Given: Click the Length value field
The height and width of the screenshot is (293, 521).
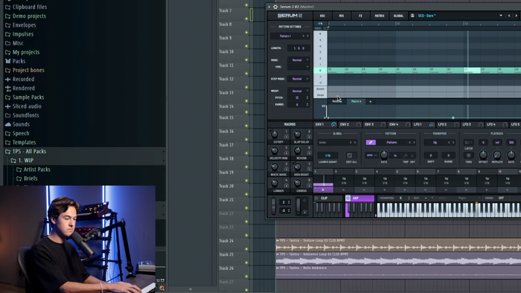Looking at the screenshot, I should tap(298, 48).
